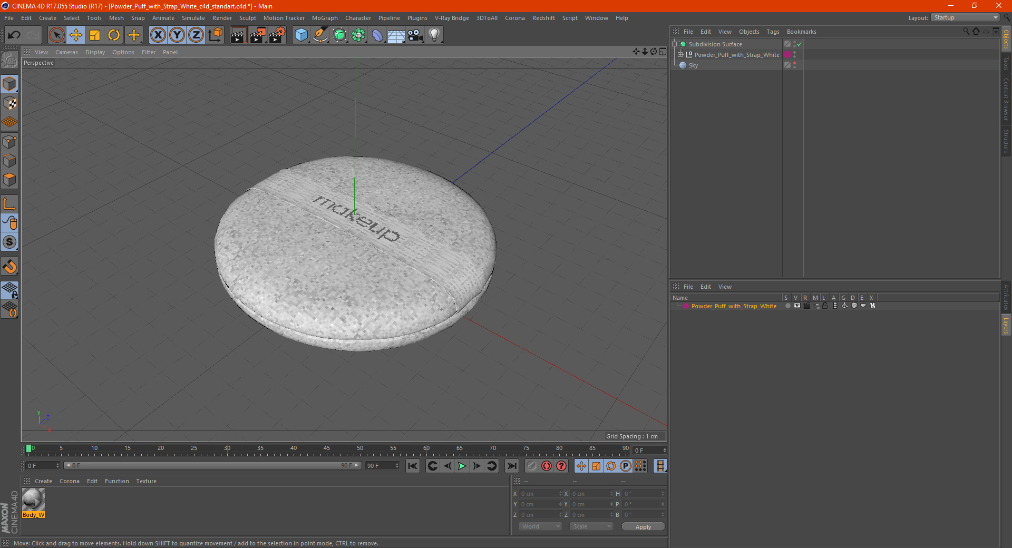Expand the Powder_Puff_with_Strap_White object tree
The height and width of the screenshot is (548, 1012).
click(680, 55)
